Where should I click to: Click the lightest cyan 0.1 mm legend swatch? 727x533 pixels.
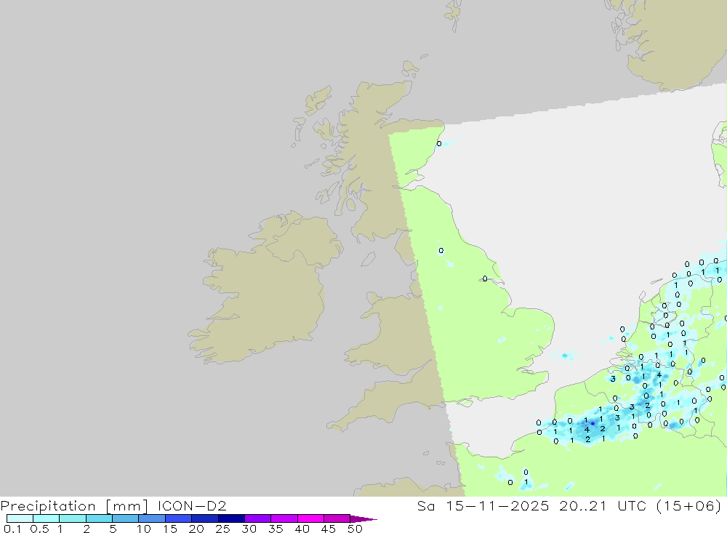point(20,518)
